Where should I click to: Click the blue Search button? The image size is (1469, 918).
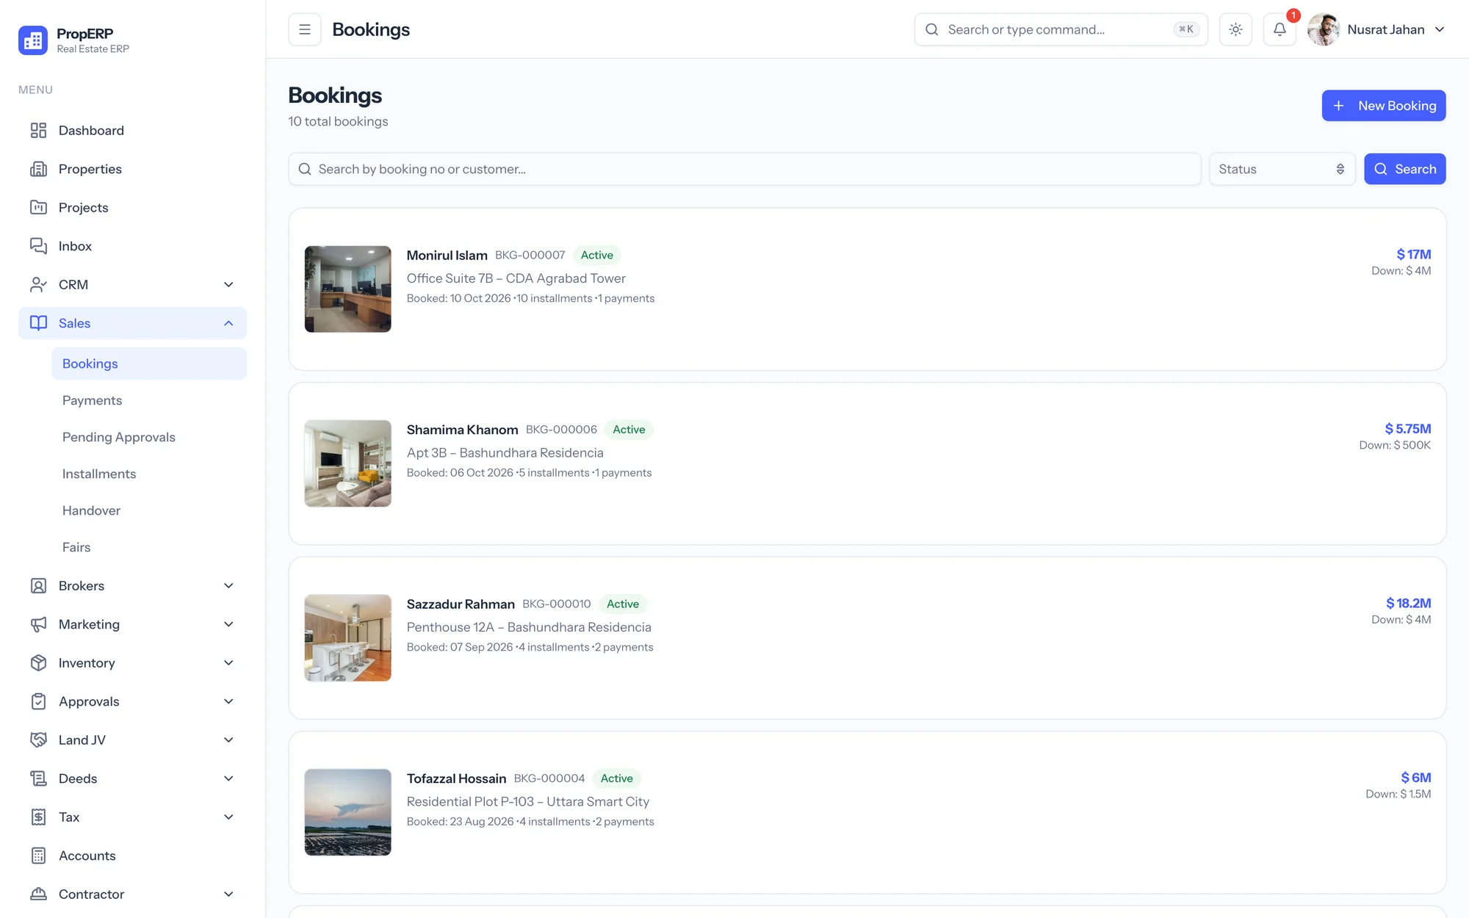pos(1405,169)
